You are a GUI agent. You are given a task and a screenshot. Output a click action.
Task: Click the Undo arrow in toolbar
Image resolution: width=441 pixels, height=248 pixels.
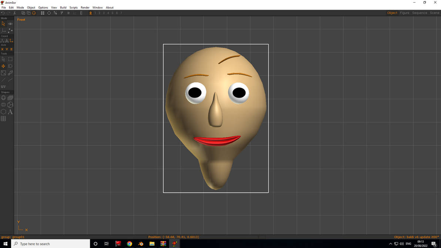3,13
